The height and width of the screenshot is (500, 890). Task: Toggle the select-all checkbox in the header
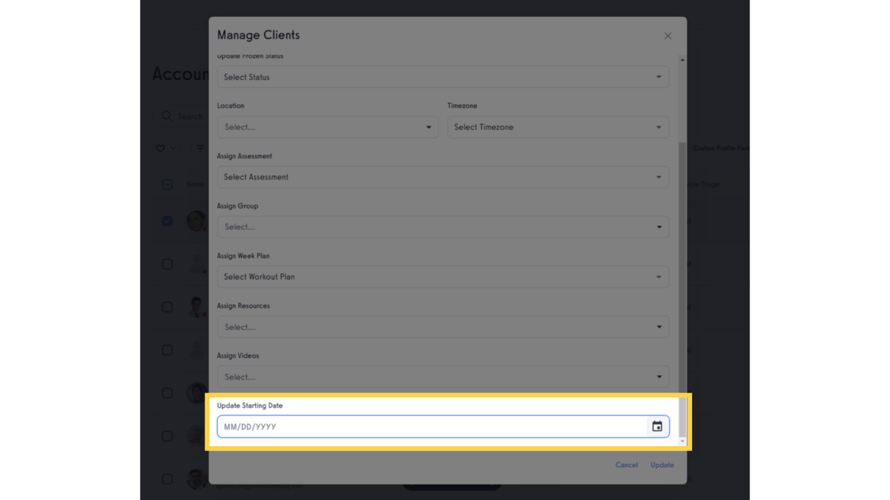(x=167, y=184)
